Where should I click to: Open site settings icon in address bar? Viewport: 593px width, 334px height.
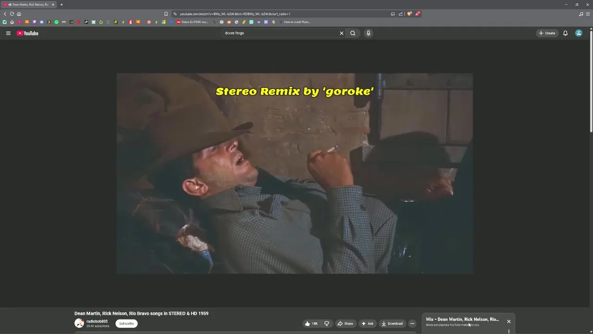(x=175, y=14)
